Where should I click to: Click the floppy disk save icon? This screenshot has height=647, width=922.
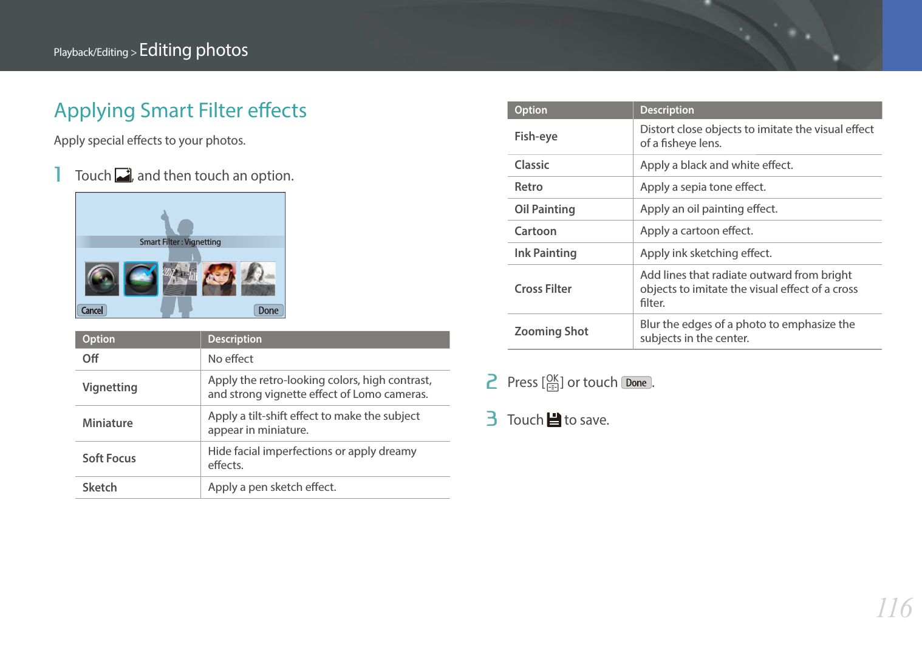554,420
